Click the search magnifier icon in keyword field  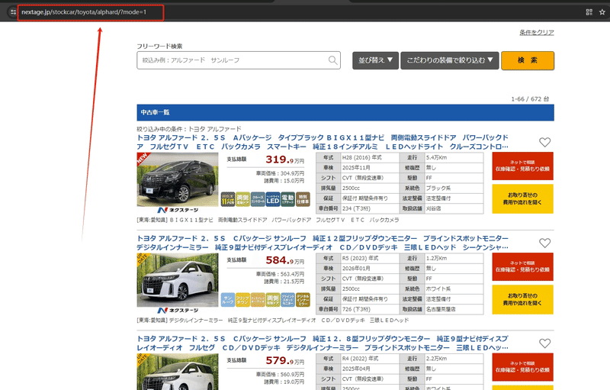tap(332, 60)
